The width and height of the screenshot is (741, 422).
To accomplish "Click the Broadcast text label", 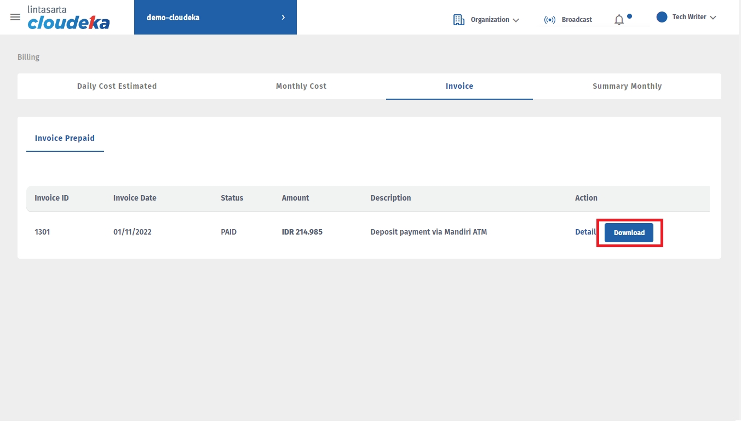I will pos(577,20).
